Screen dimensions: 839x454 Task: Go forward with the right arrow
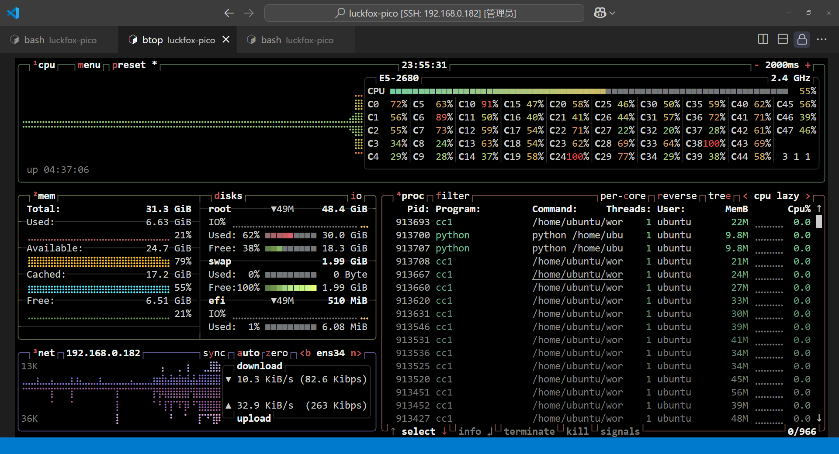[249, 13]
